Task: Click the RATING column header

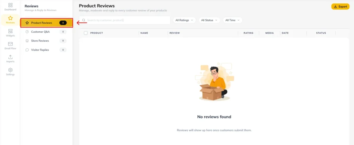Action: [x=248, y=33]
